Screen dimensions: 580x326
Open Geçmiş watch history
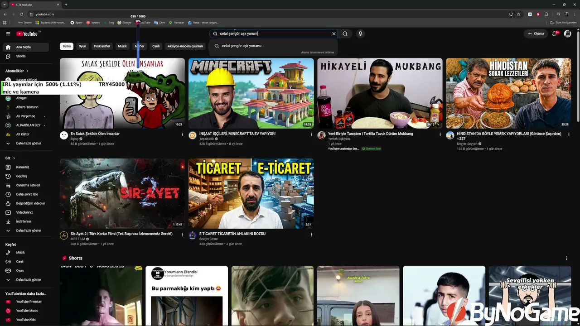(x=26, y=176)
